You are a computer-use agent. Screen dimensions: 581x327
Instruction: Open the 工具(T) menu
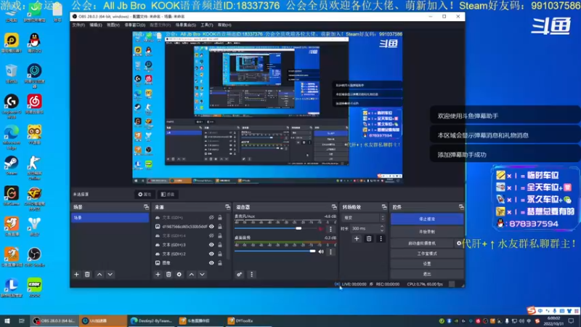pos(207,25)
